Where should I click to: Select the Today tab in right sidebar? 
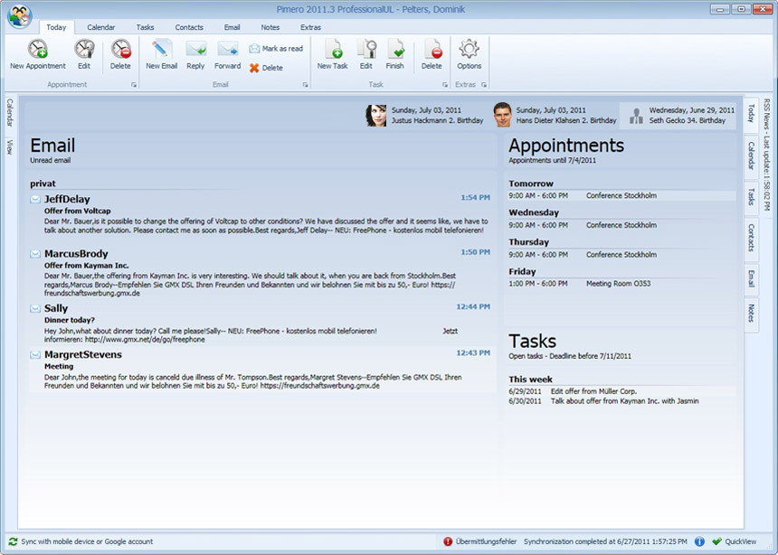tap(751, 114)
